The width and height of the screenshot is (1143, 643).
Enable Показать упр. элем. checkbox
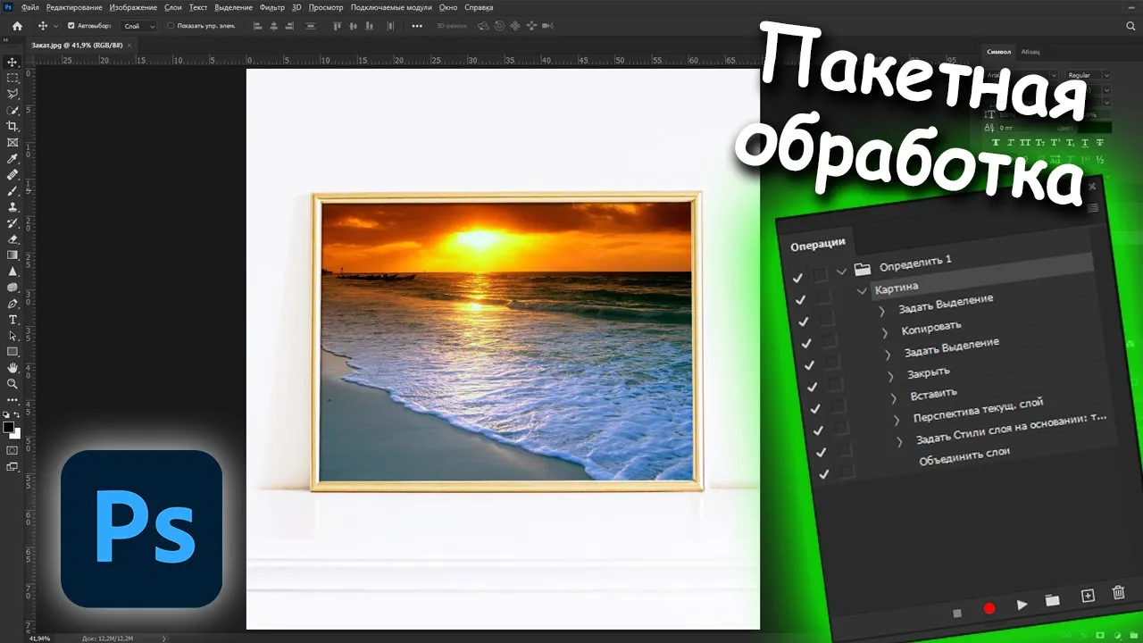tap(171, 26)
